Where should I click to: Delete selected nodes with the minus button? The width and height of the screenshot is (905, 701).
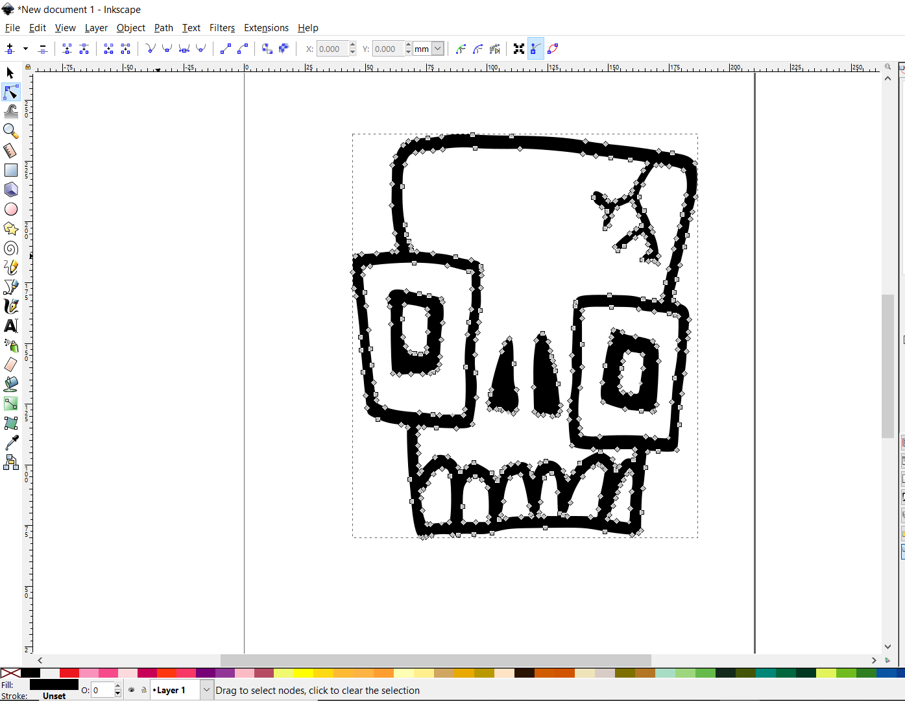pos(42,48)
